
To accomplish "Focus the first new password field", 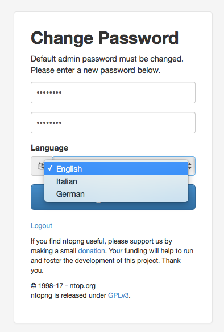I will click(x=113, y=92).
